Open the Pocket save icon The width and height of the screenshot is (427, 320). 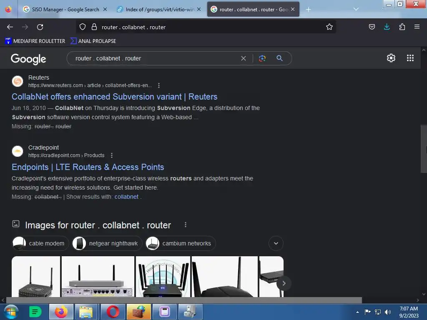pyautogui.click(x=372, y=27)
